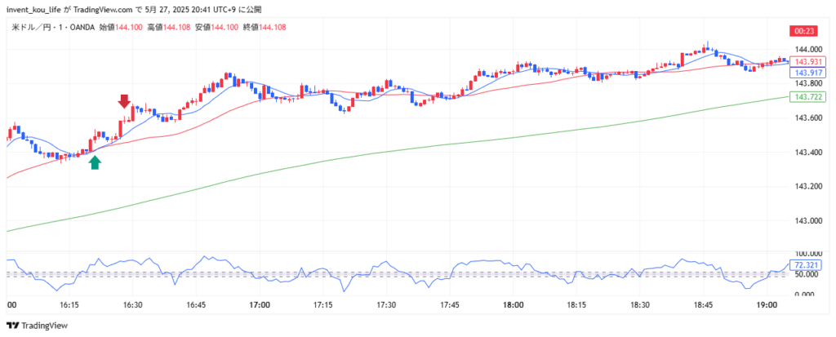The height and width of the screenshot is (337, 836).
Task: Click the green 143.722 moving average label
Action: pyautogui.click(x=807, y=97)
